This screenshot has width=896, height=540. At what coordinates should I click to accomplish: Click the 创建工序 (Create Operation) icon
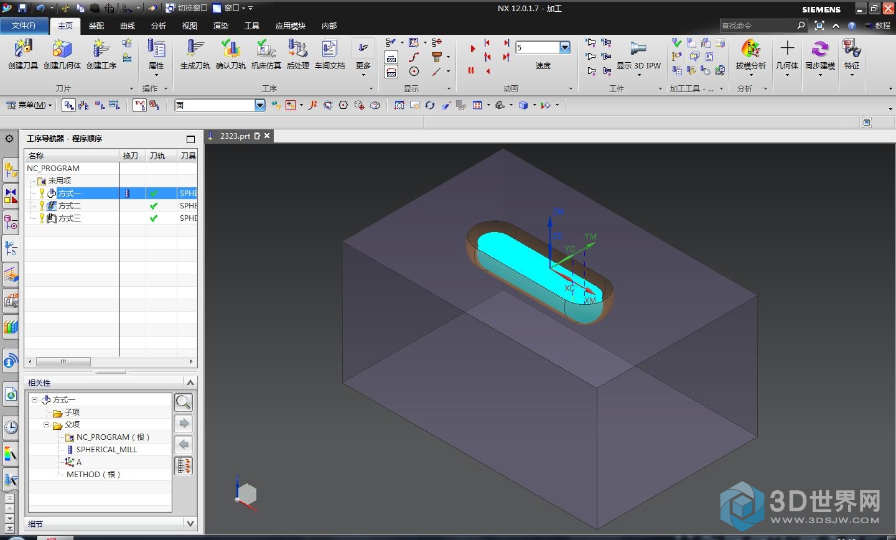(x=101, y=49)
